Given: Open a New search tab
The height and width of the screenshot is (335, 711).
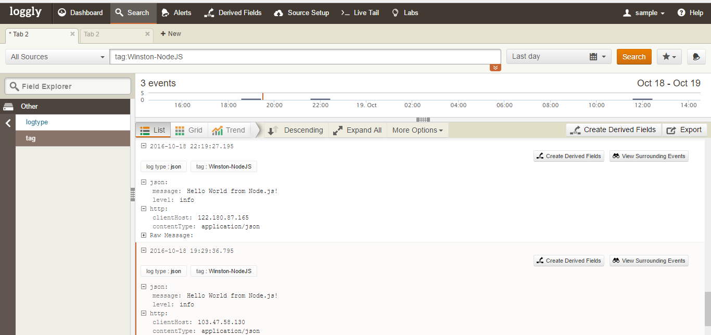Looking at the screenshot, I should (x=171, y=34).
